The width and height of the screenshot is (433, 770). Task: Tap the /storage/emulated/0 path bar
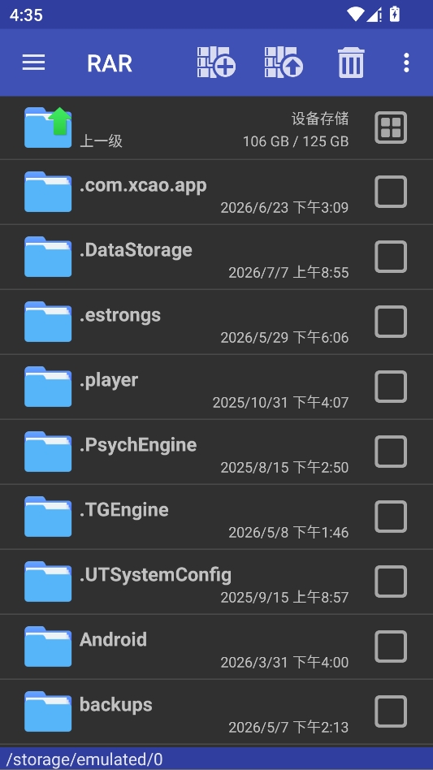click(216, 759)
